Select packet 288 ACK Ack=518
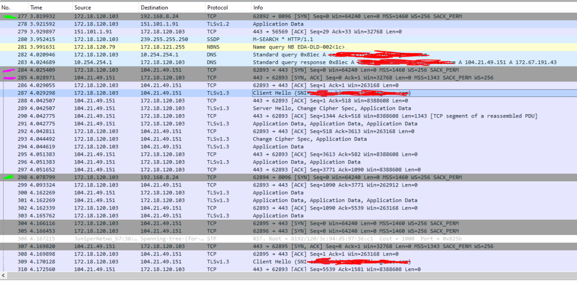The image size is (577, 281). coord(288,101)
